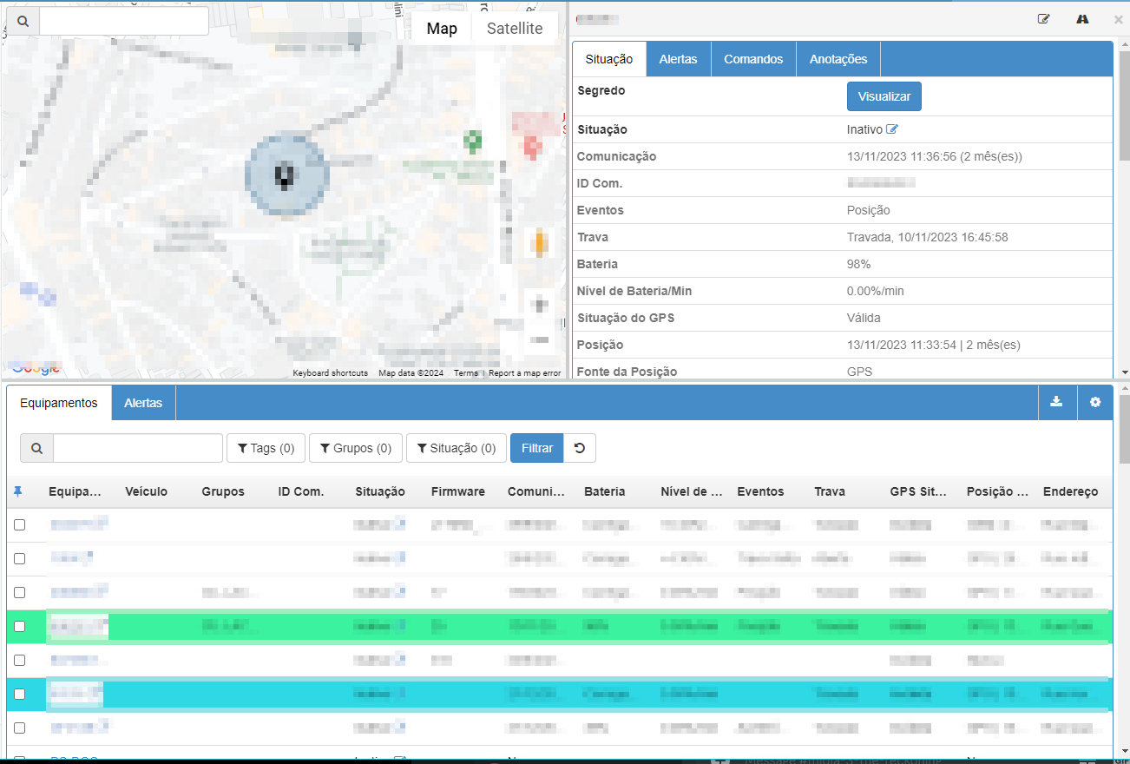Click the Válida GPS situation value
Image resolution: width=1130 pixels, height=764 pixels.
(x=864, y=318)
